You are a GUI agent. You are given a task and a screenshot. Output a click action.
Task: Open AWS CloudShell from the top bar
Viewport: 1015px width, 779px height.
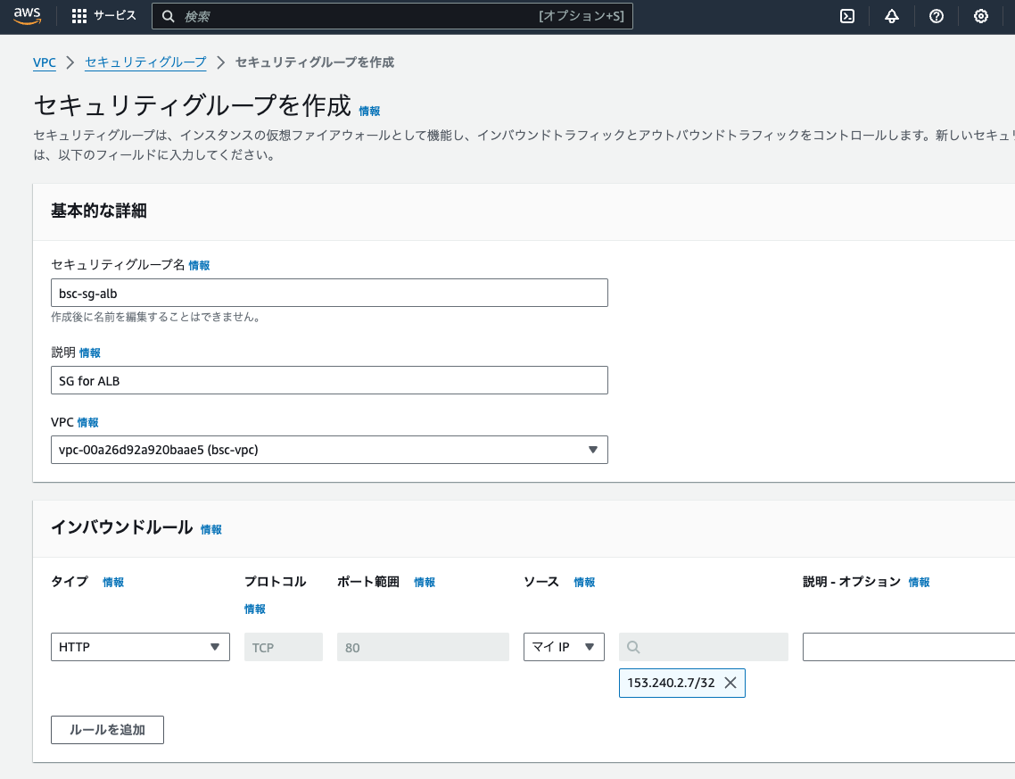click(846, 15)
